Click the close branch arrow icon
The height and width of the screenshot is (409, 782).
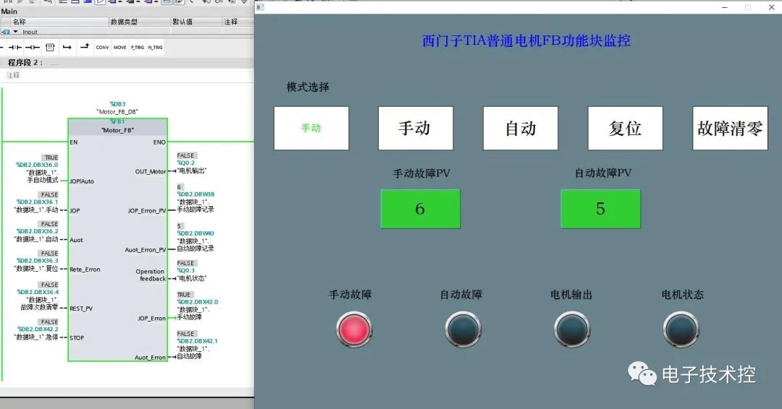point(85,47)
